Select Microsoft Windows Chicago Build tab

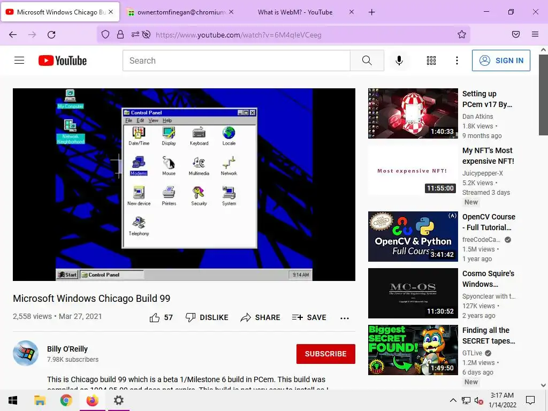pos(60,12)
